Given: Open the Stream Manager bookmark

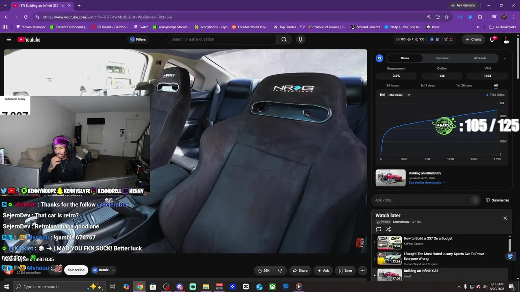Looking at the screenshot, I should tap(31, 27).
